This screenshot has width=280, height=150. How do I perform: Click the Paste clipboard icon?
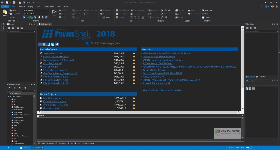[5, 12]
